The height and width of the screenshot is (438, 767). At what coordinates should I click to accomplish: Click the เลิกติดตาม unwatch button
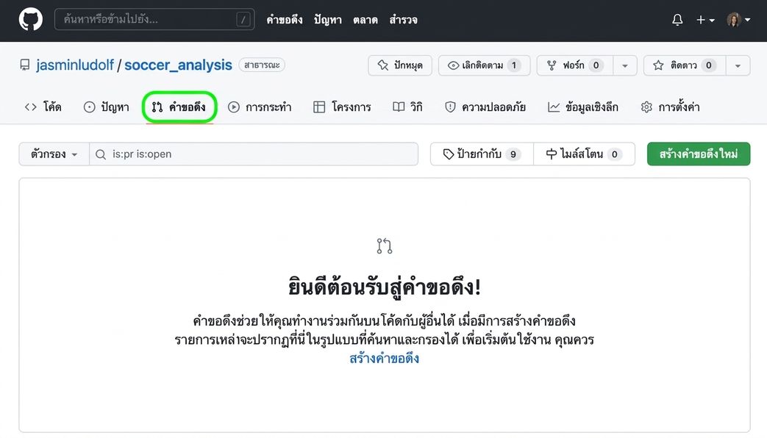tap(485, 65)
